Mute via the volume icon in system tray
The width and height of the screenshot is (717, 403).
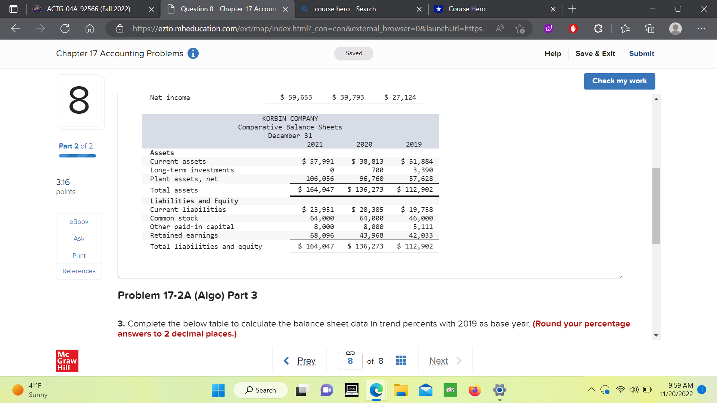(x=634, y=390)
